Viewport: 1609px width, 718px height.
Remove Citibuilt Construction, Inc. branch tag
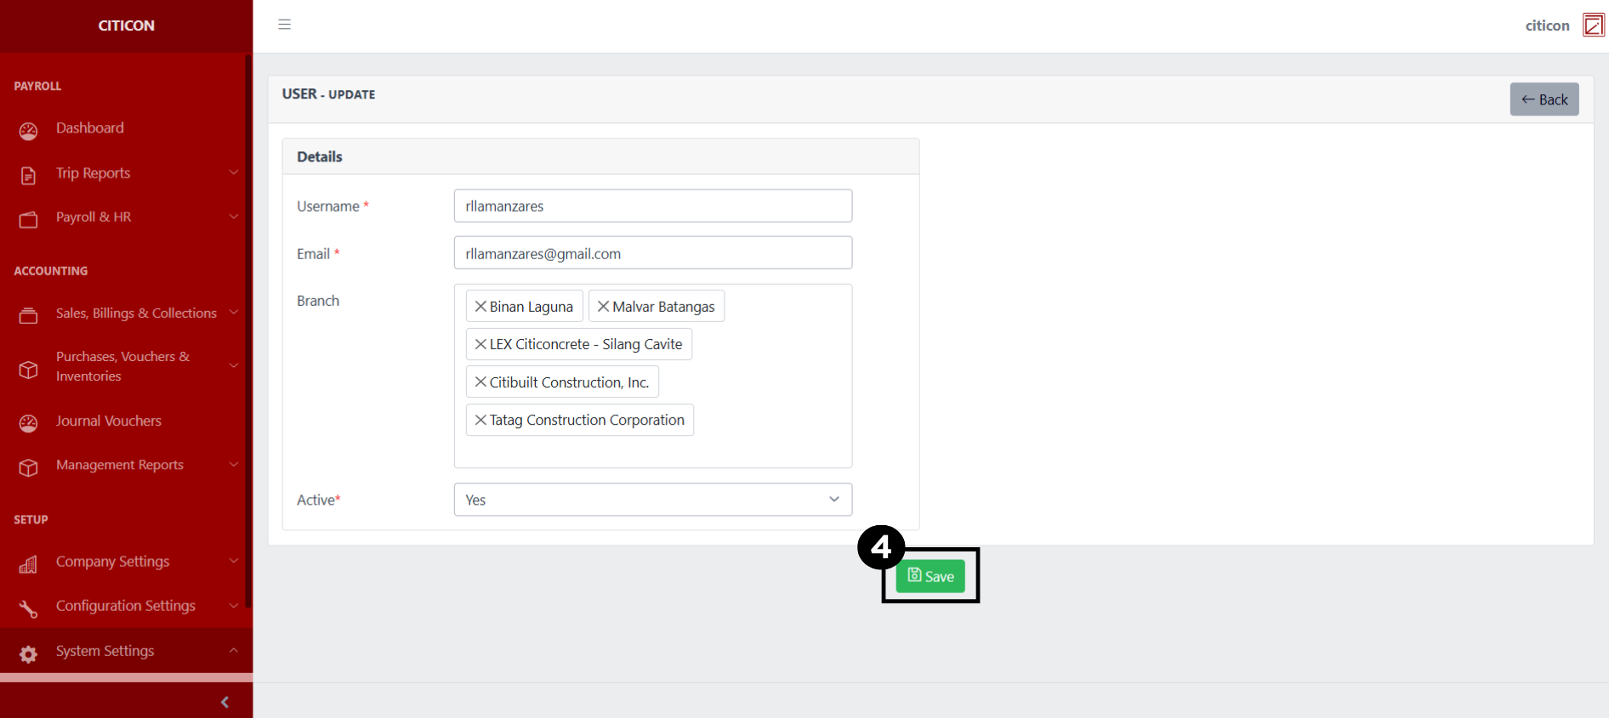pos(480,382)
